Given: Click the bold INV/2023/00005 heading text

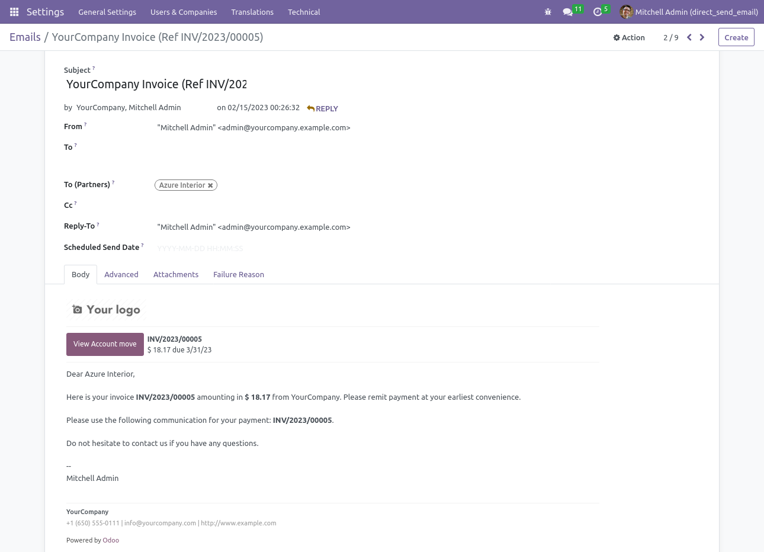Looking at the screenshot, I should click(x=175, y=339).
